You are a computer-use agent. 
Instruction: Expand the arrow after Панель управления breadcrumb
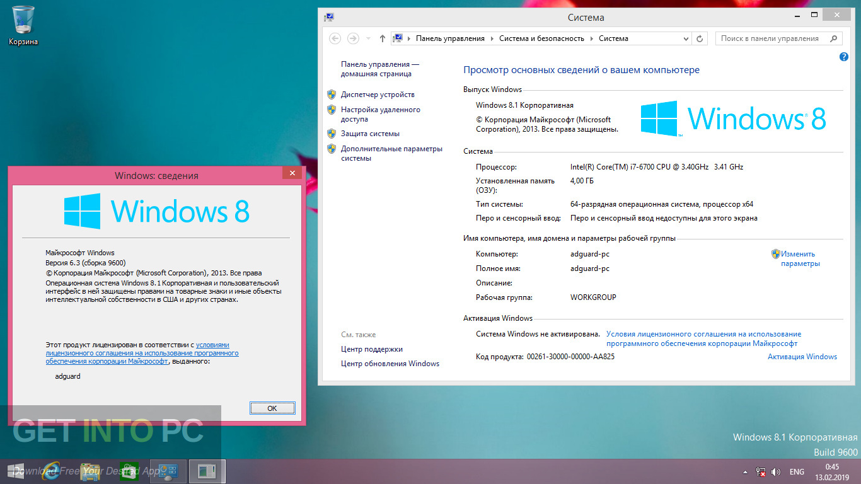(x=492, y=38)
